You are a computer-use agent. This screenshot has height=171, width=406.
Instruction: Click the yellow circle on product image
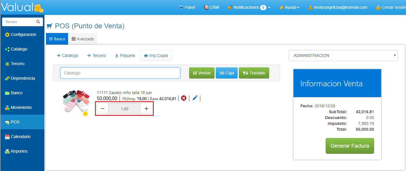click(x=85, y=114)
